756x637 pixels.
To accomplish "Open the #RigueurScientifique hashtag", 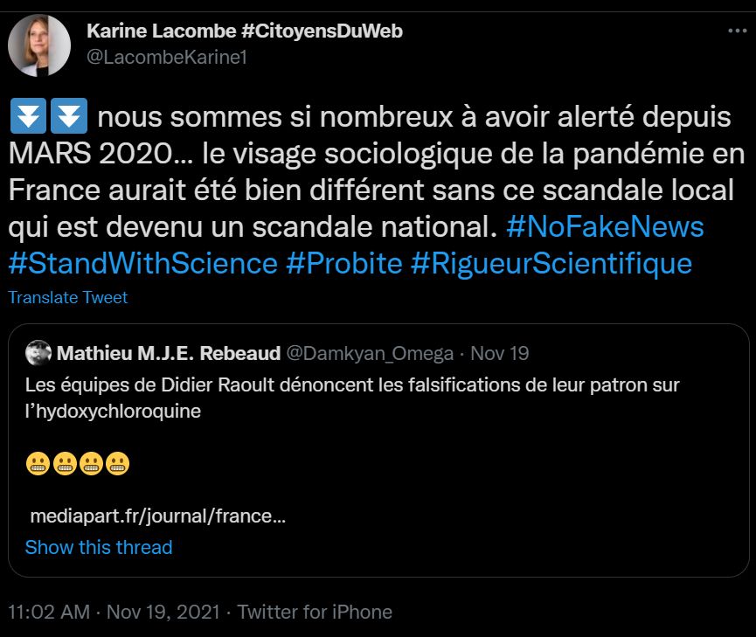I will click(x=551, y=263).
